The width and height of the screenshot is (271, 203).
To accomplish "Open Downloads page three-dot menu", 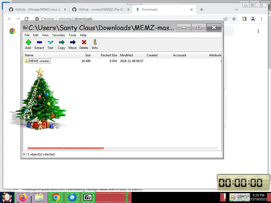I will pos(258,31).
